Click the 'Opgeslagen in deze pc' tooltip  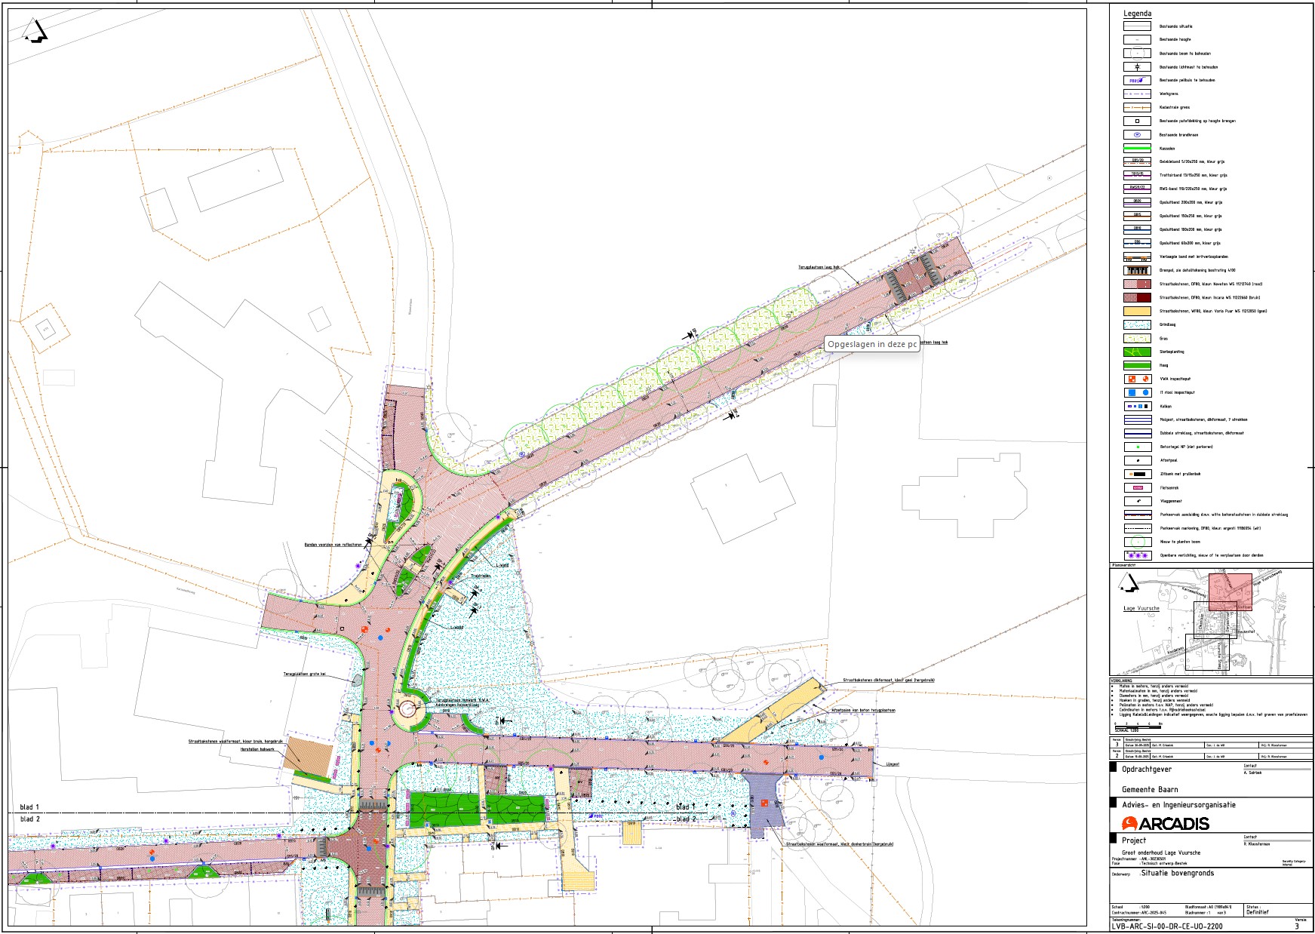872,344
